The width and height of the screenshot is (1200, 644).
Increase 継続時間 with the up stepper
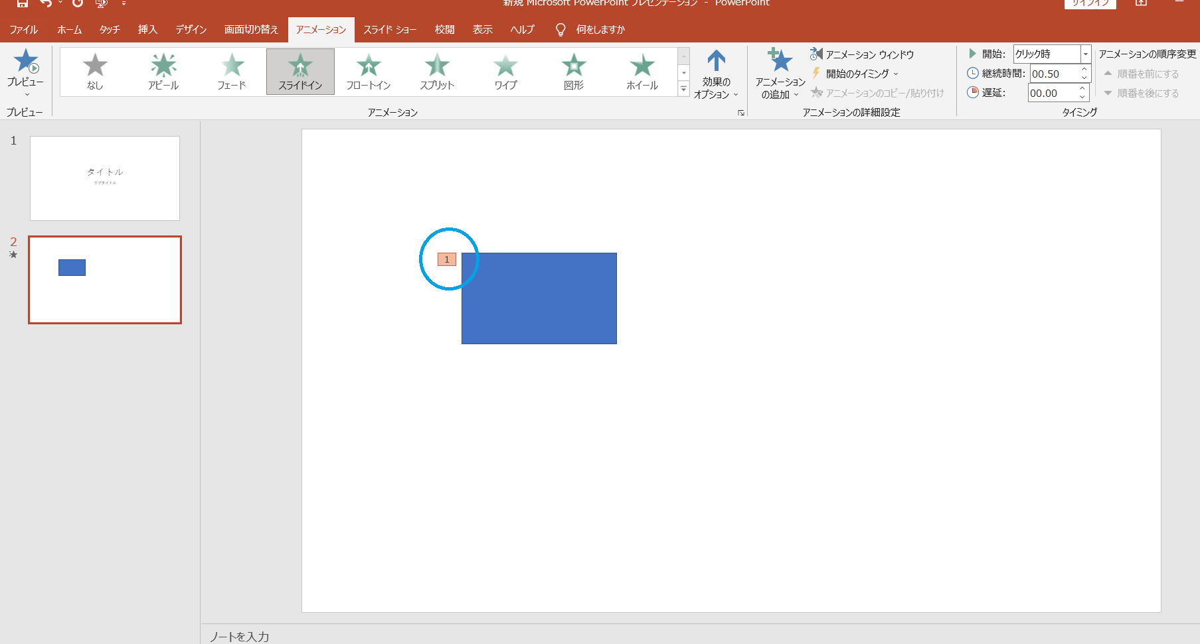pyautogui.click(x=1084, y=70)
